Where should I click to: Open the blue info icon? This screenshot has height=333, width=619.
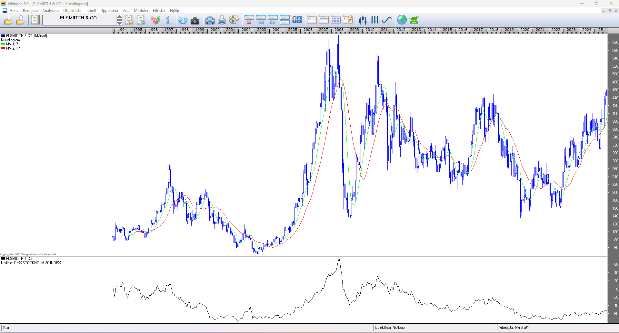(x=168, y=20)
